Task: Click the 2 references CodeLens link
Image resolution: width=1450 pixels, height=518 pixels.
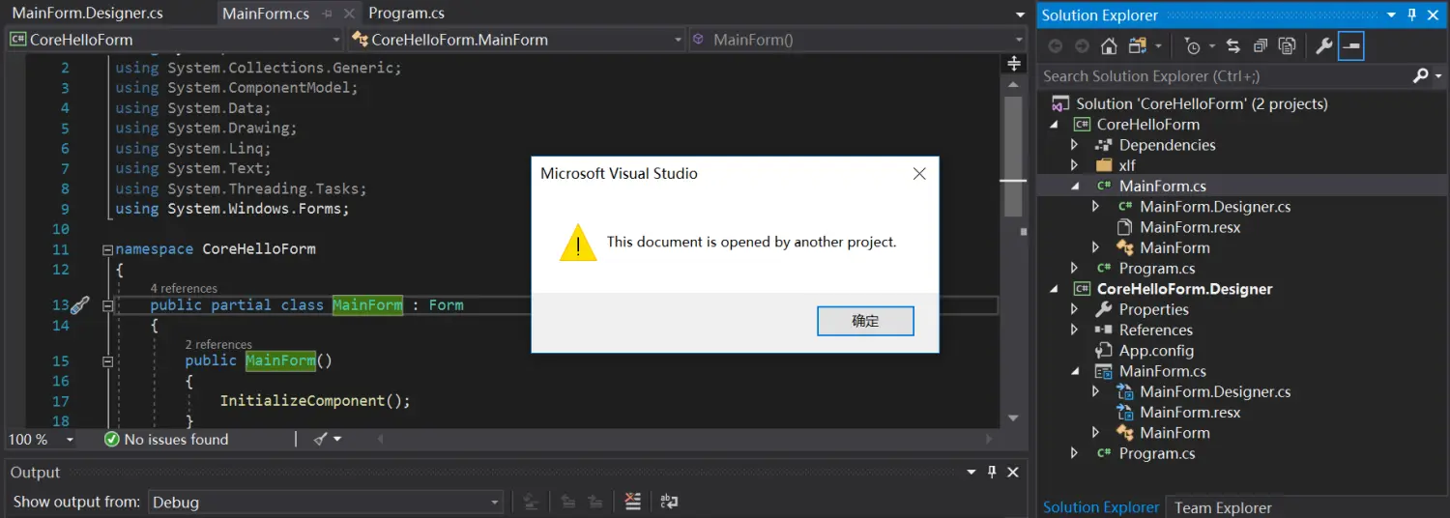Action: (x=218, y=344)
